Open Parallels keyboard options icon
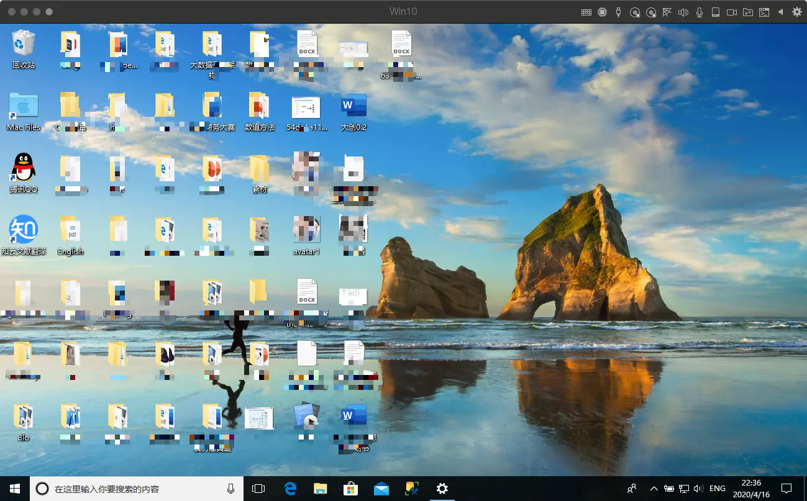 [586, 12]
